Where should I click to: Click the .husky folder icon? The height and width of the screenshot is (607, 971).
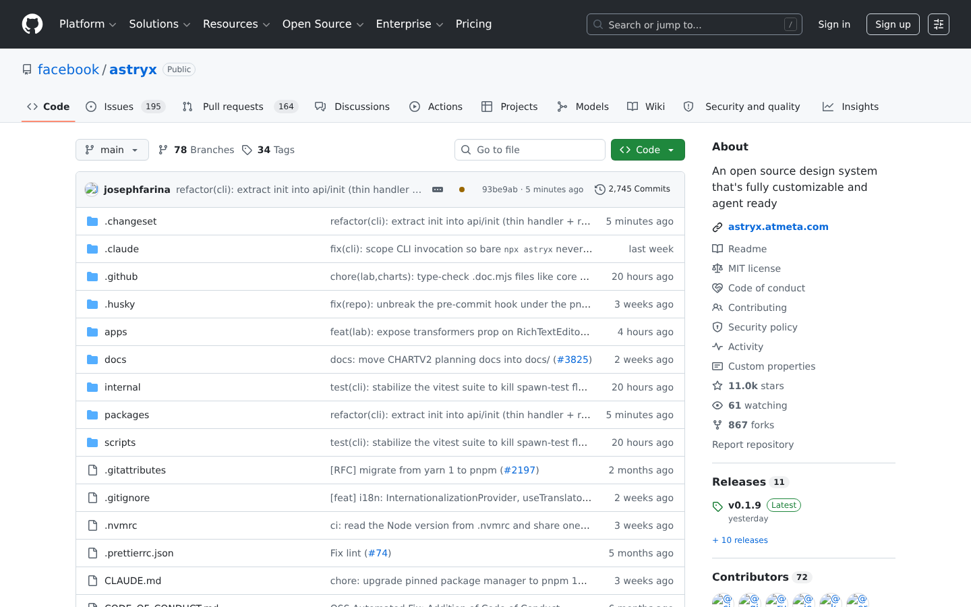tap(92, 304)
